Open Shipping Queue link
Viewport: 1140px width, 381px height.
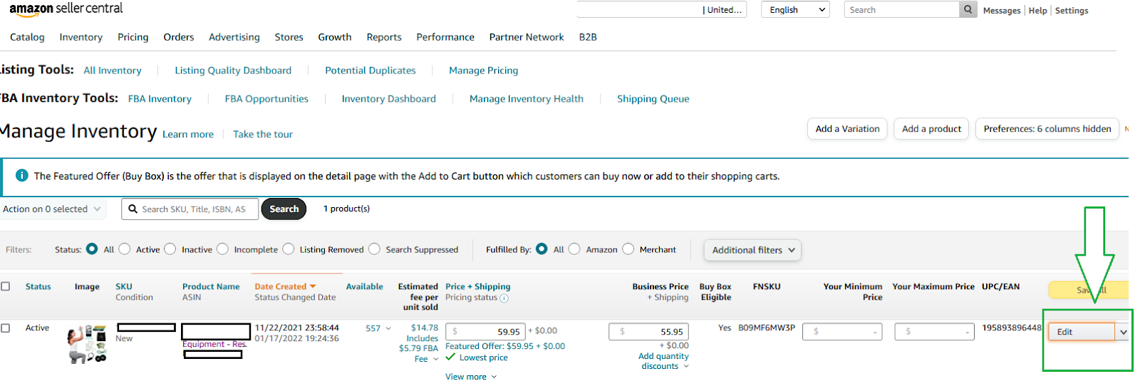(x=653, y=99)
